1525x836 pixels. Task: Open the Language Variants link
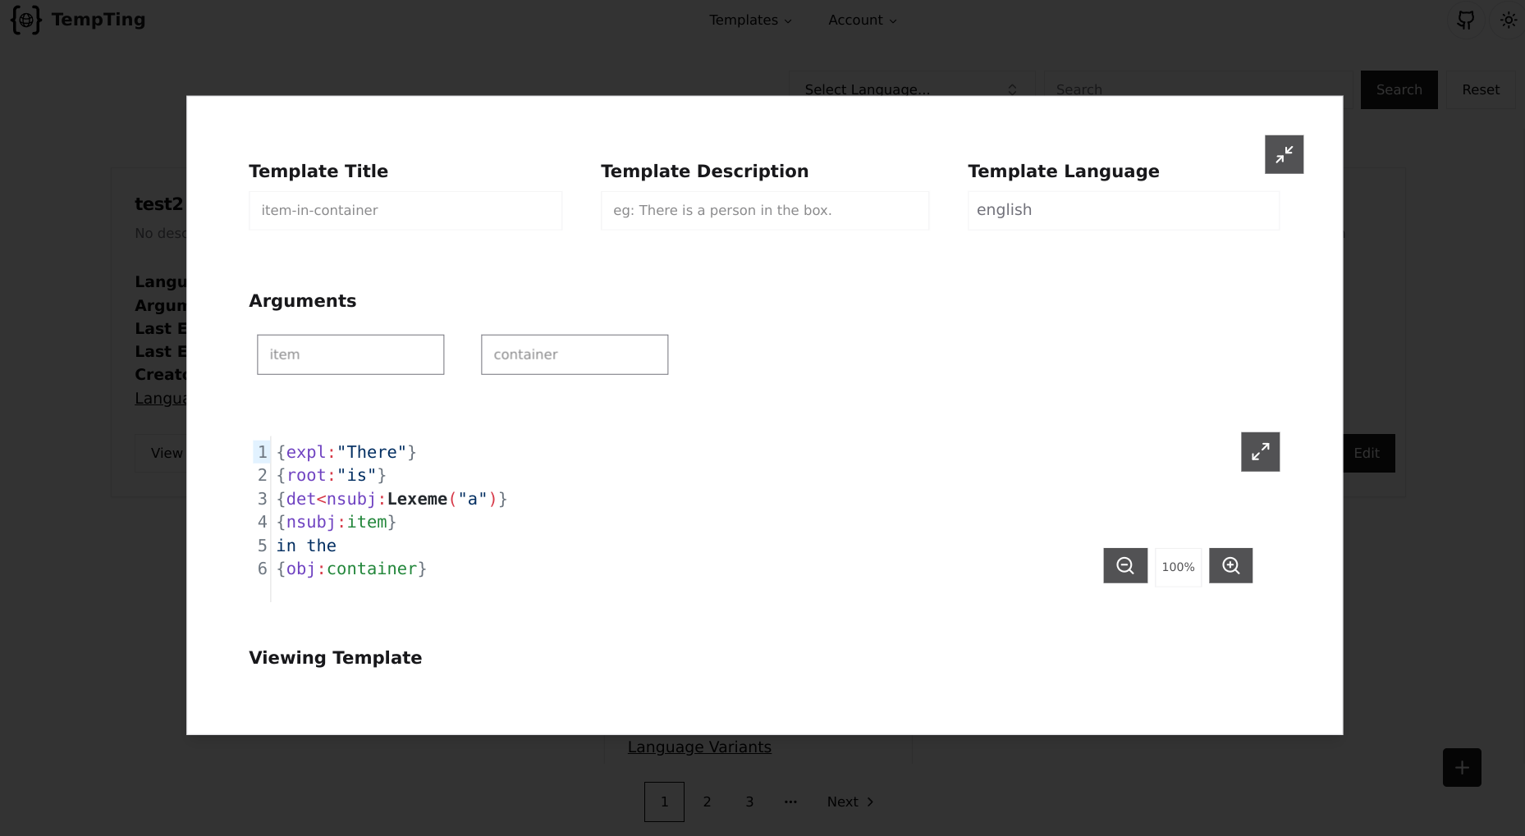[699, 747]
